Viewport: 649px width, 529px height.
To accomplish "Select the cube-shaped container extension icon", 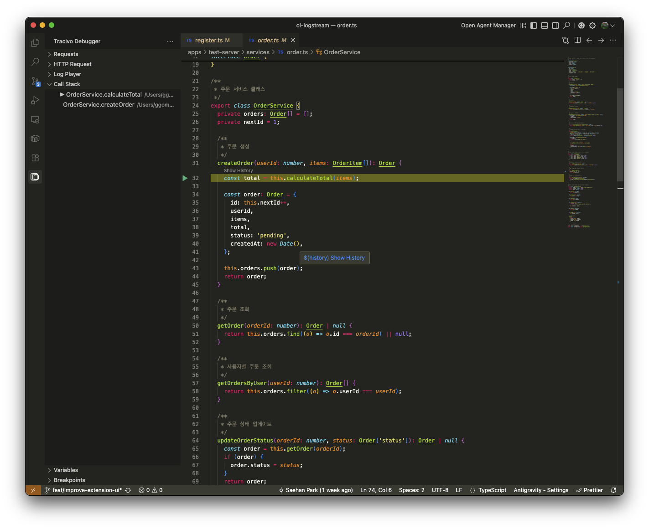I will pyautogui.click(x=35, y=139).
